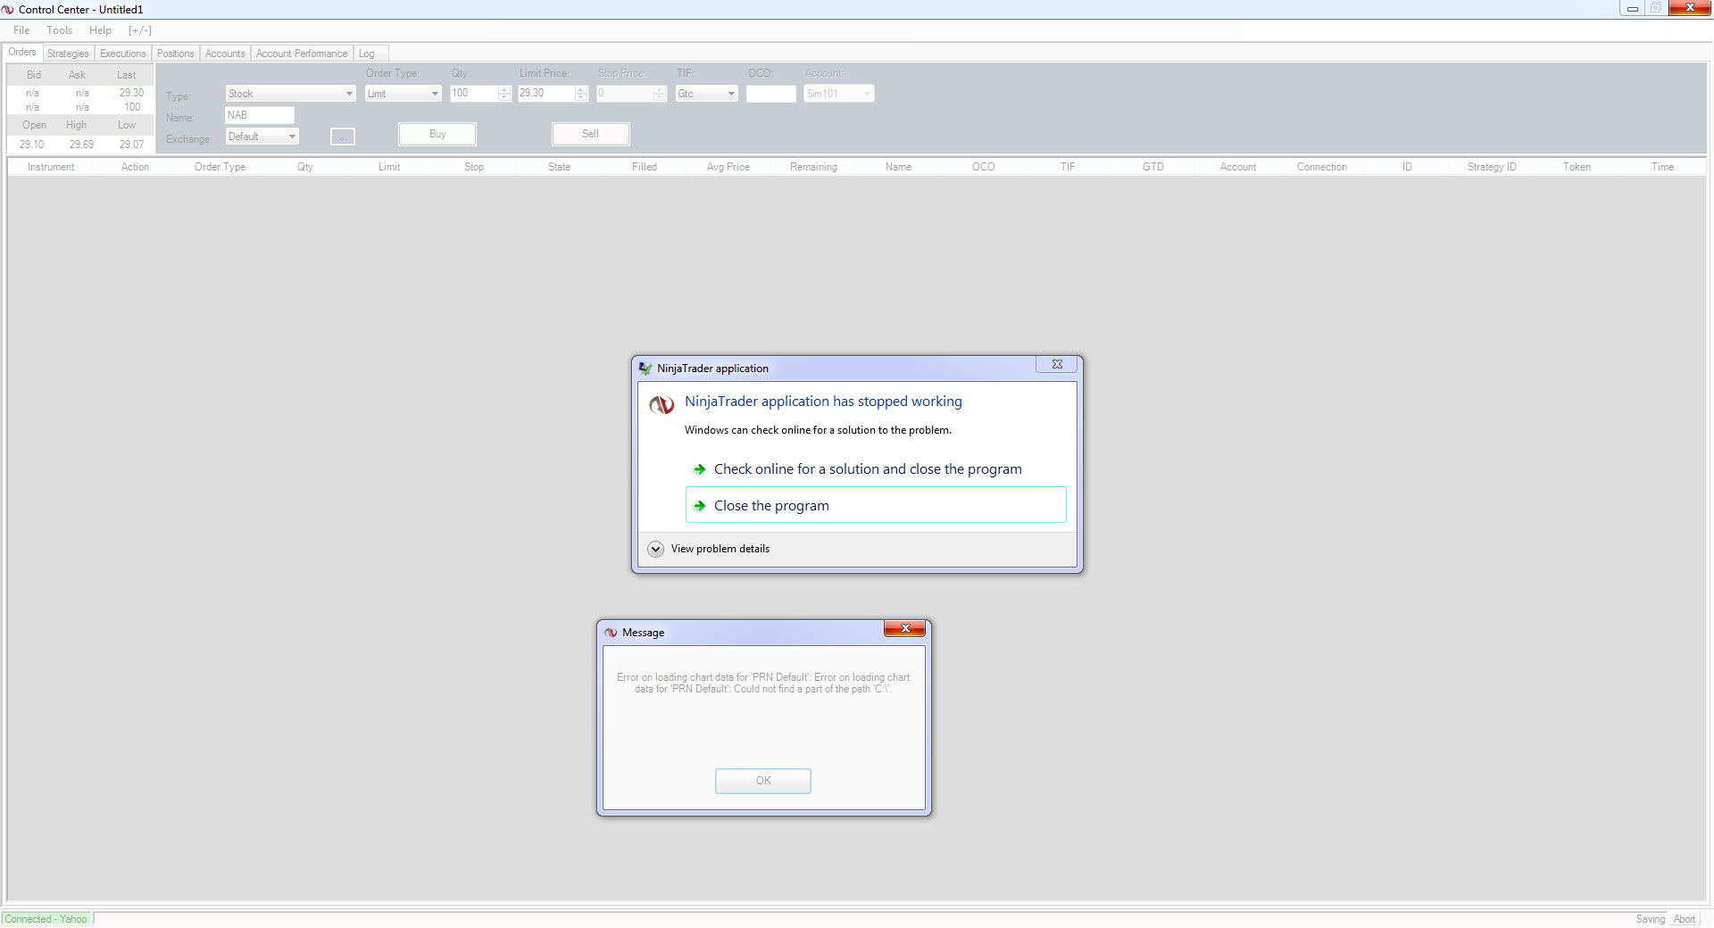
Task: Click the Remaining column header
Action: [x=813, y=167]
